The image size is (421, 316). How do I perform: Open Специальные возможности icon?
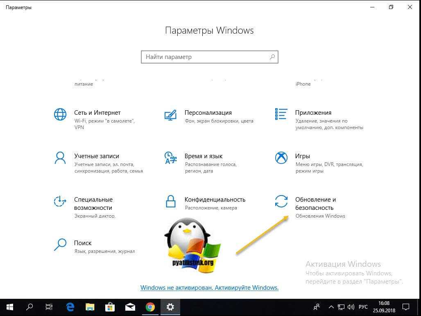coord(60,201)
